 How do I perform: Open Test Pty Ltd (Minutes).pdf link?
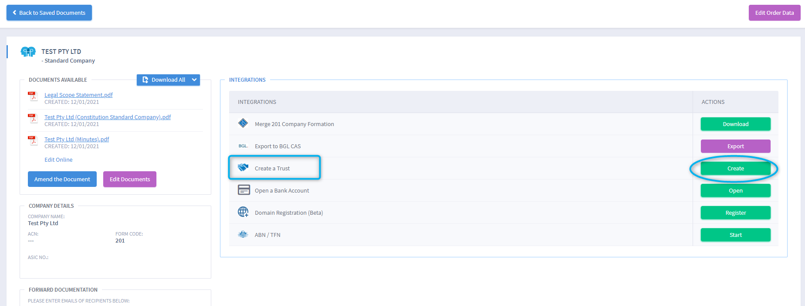[x=77, y=139]
